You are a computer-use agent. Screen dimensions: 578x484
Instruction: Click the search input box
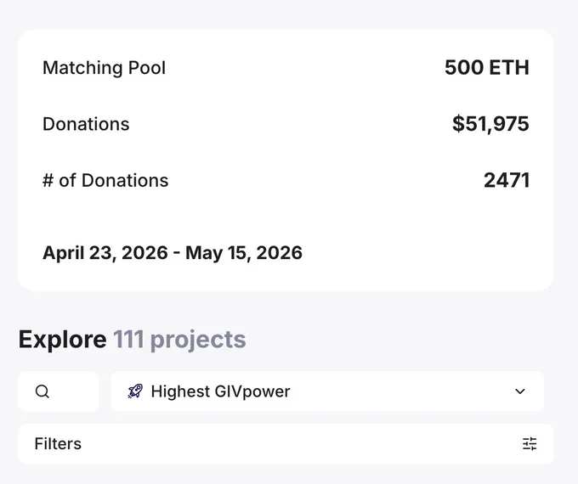tap(59, 391)
